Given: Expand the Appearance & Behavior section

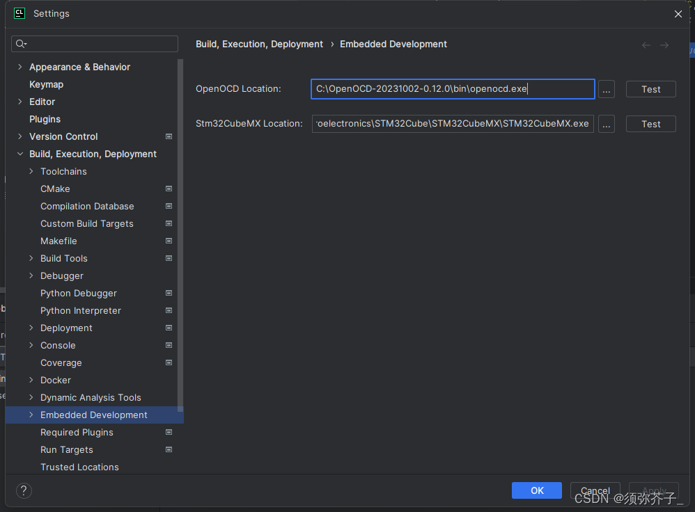Looking at the screenshot, I should pyautogui.click(x=18, y=67).
